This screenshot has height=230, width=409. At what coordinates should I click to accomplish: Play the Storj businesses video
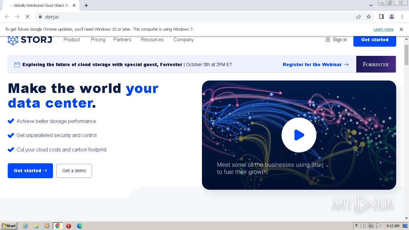tap(299, 135)
